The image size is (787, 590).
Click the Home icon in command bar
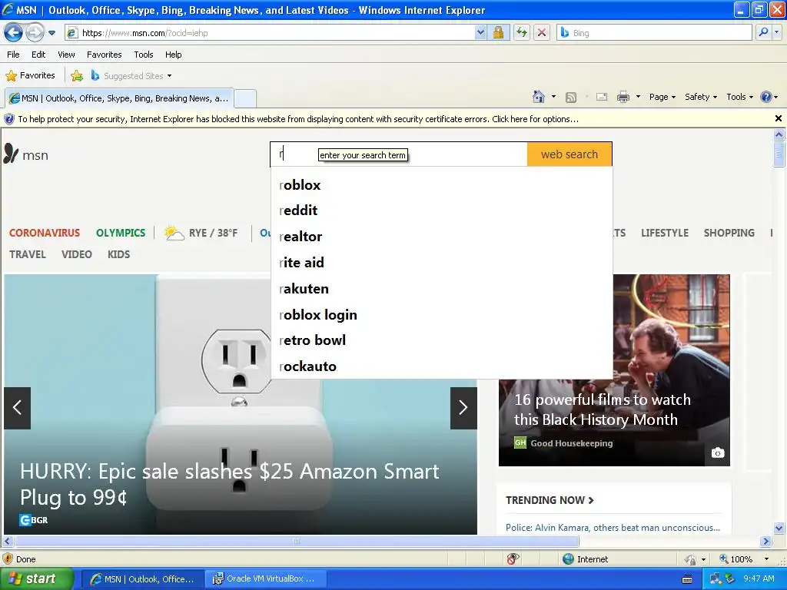(539, 97)
